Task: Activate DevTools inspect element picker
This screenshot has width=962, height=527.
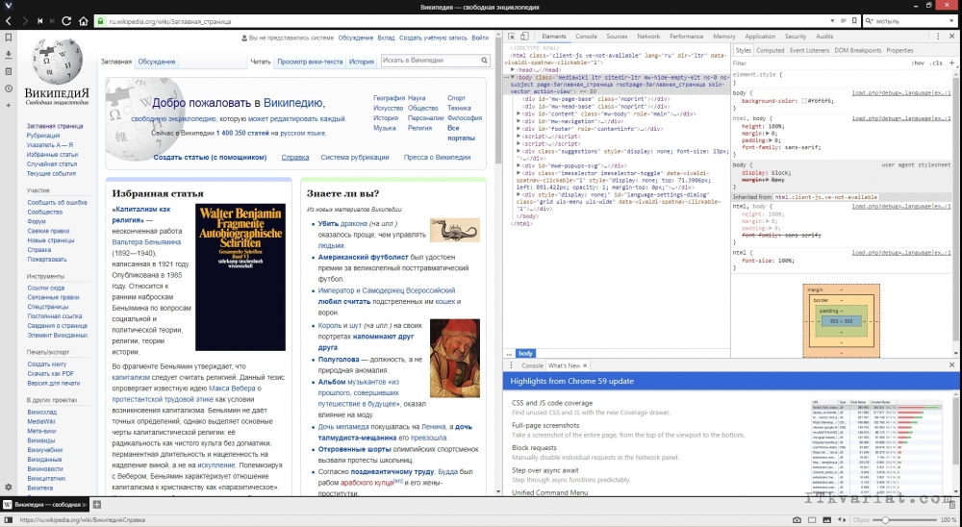Action: pyautogui.click(x=512, y=37)
